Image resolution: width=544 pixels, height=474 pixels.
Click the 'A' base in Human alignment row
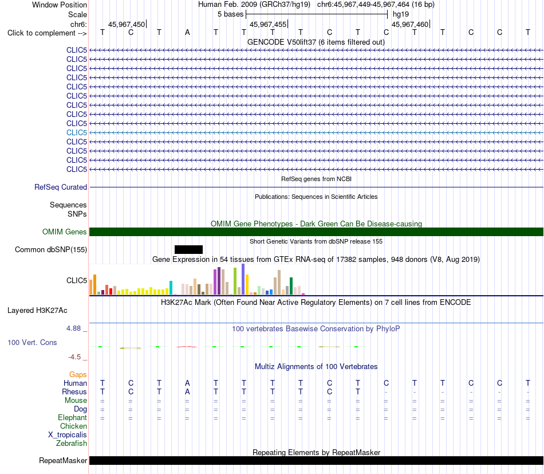click(x=187, y=383)
